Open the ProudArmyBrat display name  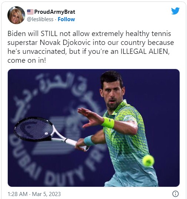click(54, 12)
